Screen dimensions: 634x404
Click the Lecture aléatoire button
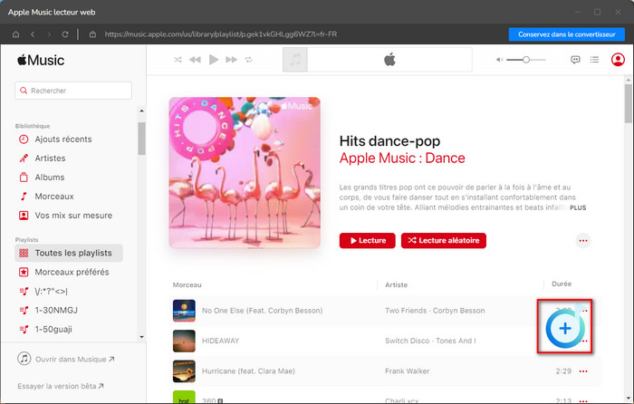pyautogui.click(x=444, y=241)
